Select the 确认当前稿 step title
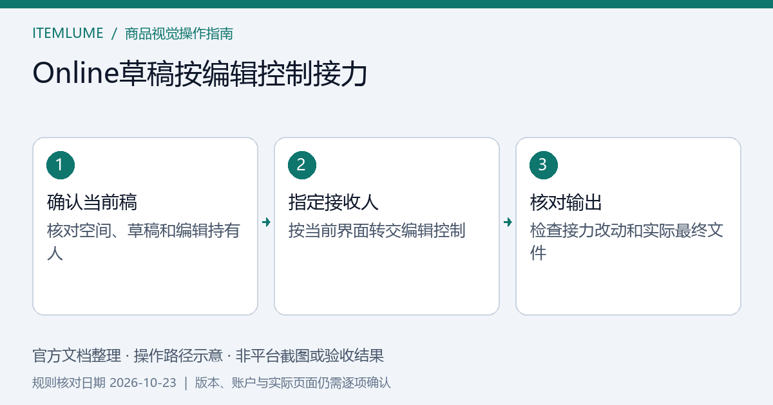 click(x=92, y=203)
